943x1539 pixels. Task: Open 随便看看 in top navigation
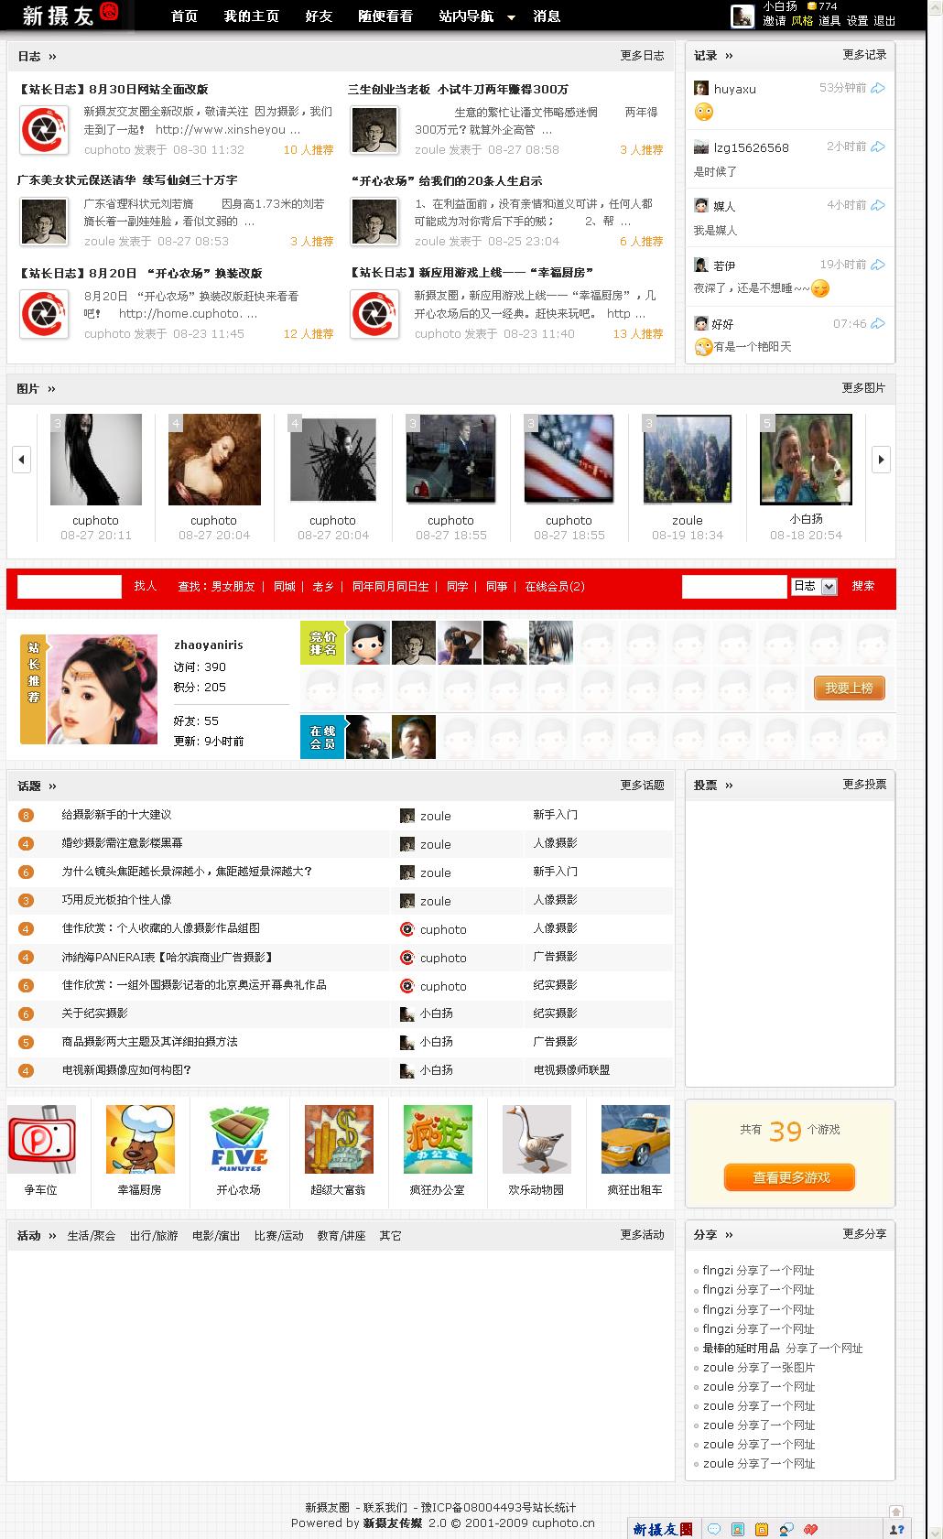(385, 16)
